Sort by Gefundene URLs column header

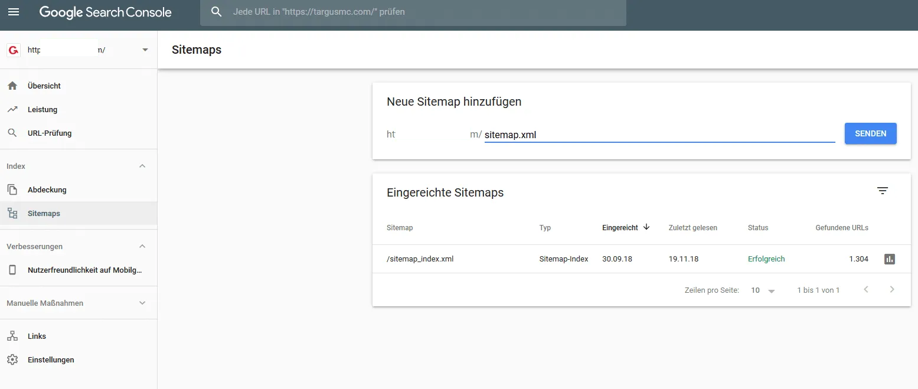842,228
